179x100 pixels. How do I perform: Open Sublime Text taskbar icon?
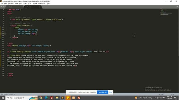point(63,98)
